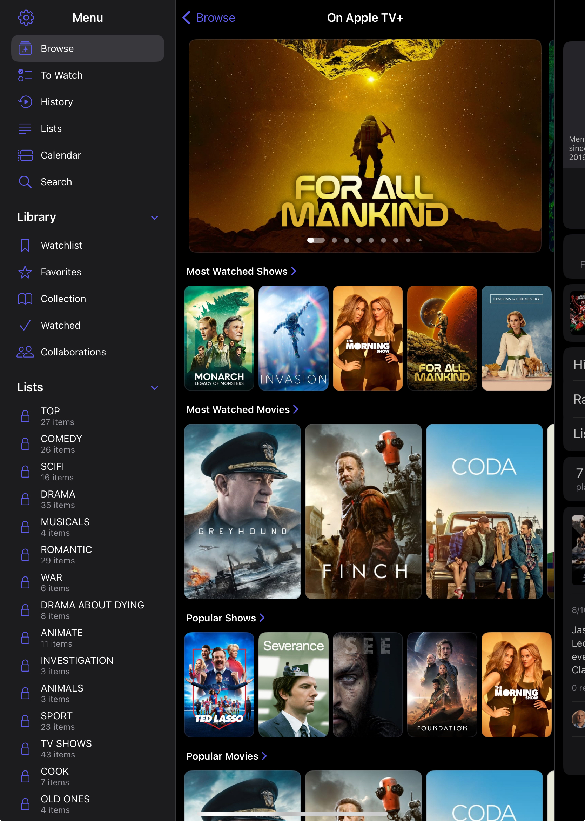
Task: Click the To Watch checklist icon
Action: (x=25, y=75)
